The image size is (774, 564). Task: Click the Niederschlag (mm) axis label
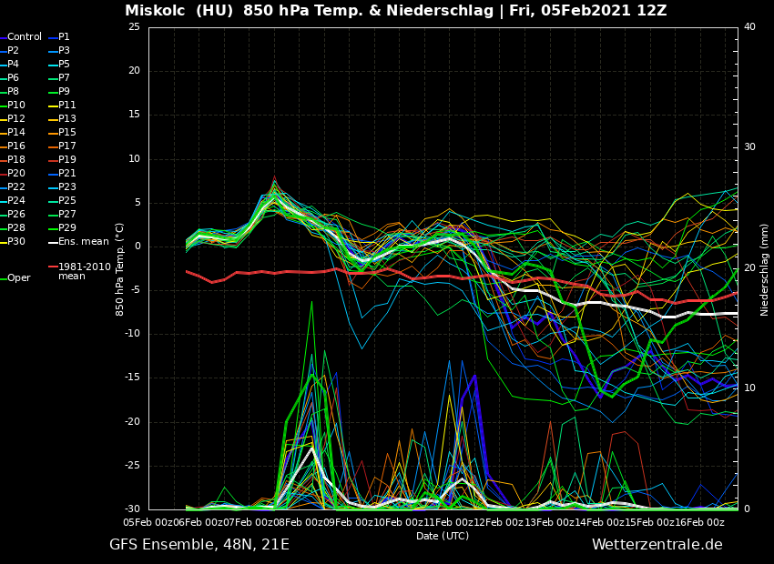coord(765,269)
